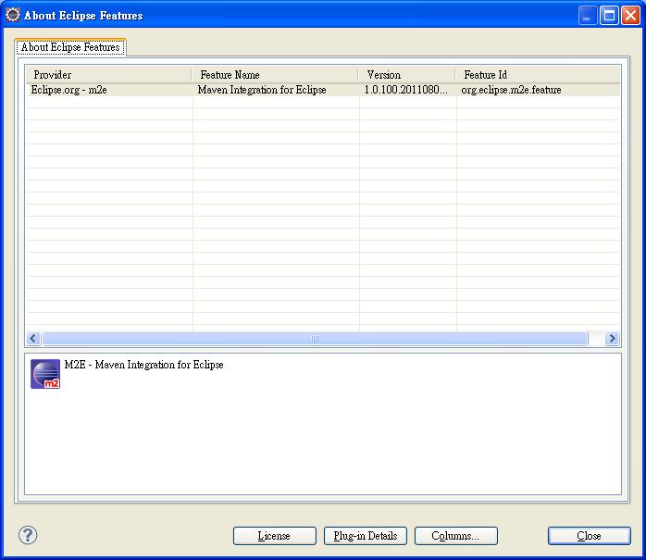This screenshot has width=646, height=560.
Task: Click the M2E - Maven Integration for Eclipse description
Action: tap(143, 365)
